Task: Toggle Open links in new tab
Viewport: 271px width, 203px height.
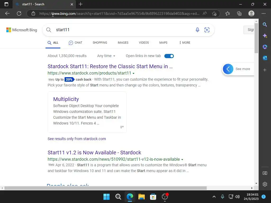Action: point(169,56)
